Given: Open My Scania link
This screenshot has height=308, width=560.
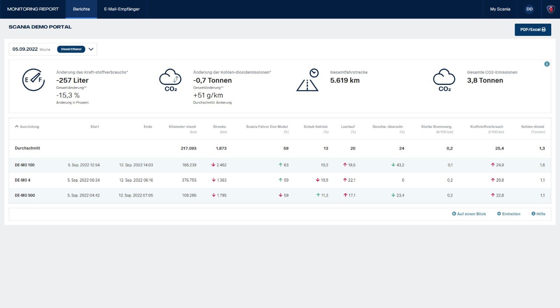Looking at the screenshot, I should pyautogui.click(x=500, y=9).
